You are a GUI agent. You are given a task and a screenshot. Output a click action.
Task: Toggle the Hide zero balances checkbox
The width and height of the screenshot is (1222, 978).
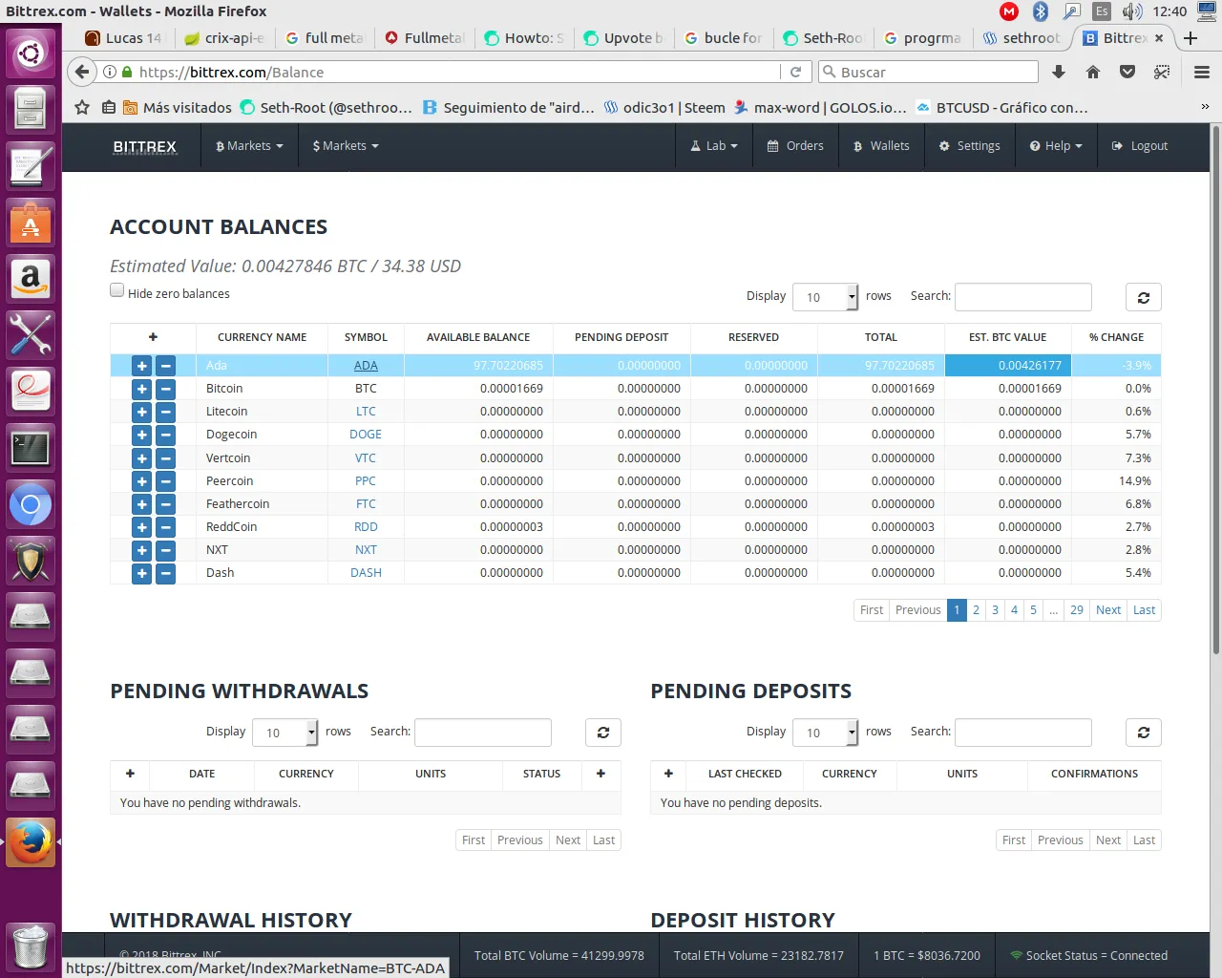116,290
